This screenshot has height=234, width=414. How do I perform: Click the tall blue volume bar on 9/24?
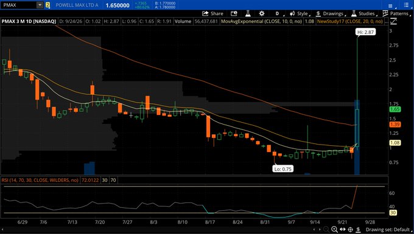click(x=357, y=137)
